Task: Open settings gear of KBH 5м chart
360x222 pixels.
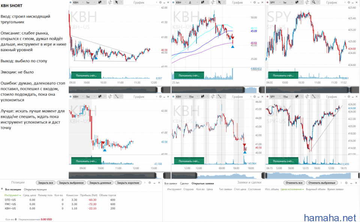Action: point(160,97)
